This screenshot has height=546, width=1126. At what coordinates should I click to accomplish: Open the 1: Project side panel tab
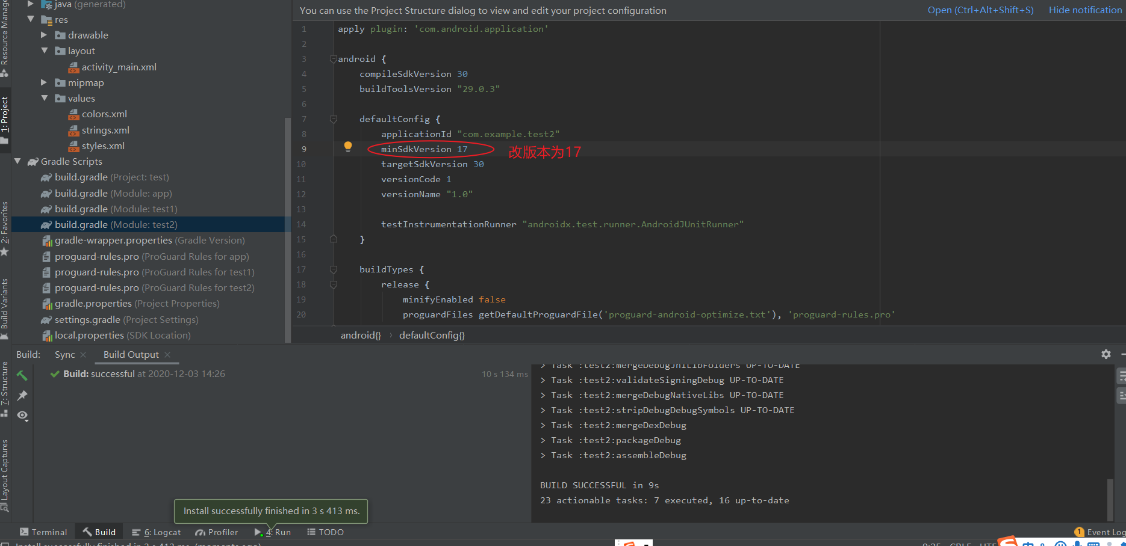[x=5, y=120]
